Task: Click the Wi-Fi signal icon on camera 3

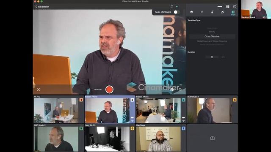Action: [x=183, y=121]
